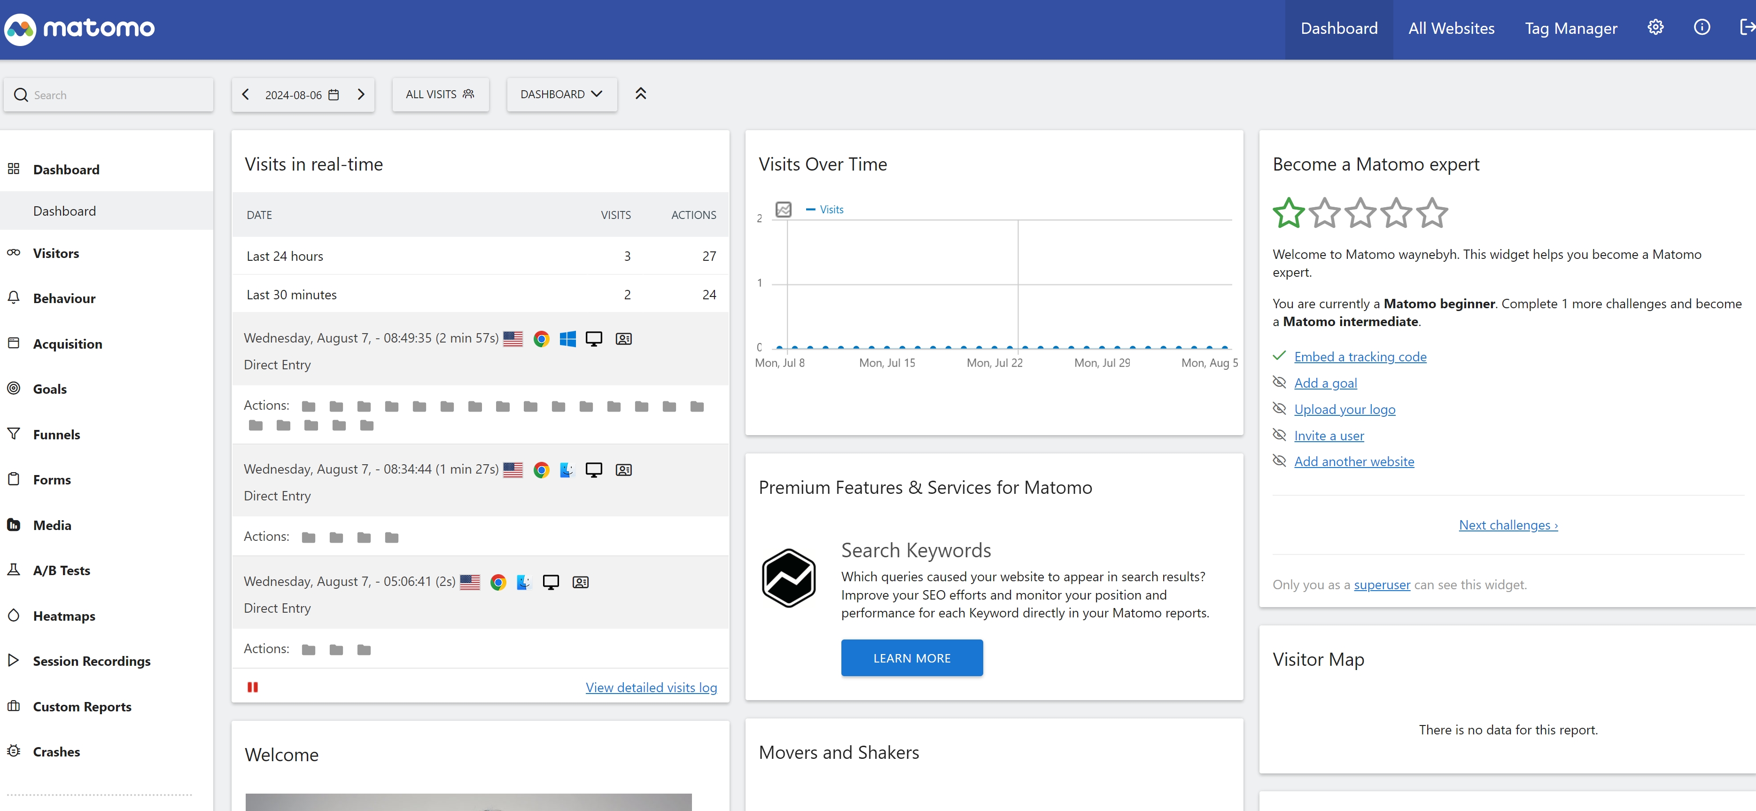This screenshot has height=811, width=1756.
Task: Open the All Visits segment selector
Action: [x=440, y=95]
